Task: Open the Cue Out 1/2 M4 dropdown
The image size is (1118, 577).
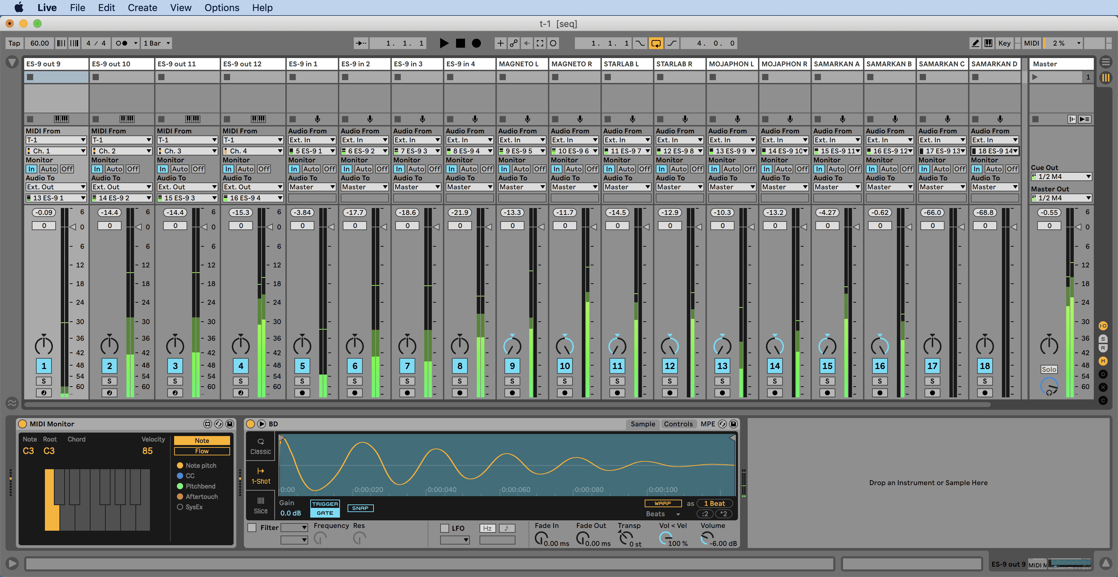Action: [x=1061, y=177]
